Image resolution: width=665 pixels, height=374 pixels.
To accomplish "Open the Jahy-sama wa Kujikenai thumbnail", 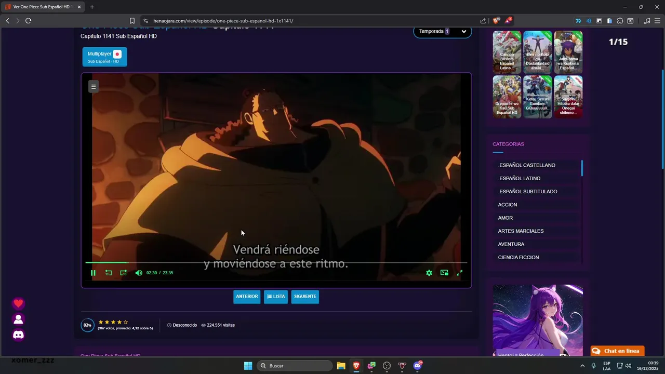I will (568, 52).
